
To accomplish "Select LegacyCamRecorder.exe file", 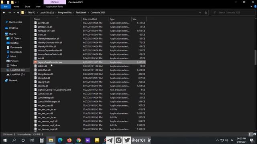I will point(90,62).
